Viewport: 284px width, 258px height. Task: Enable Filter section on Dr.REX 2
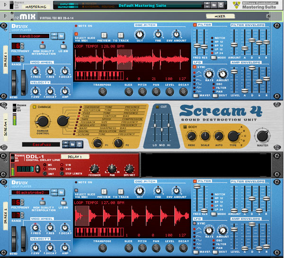click(x=195, y=181)
